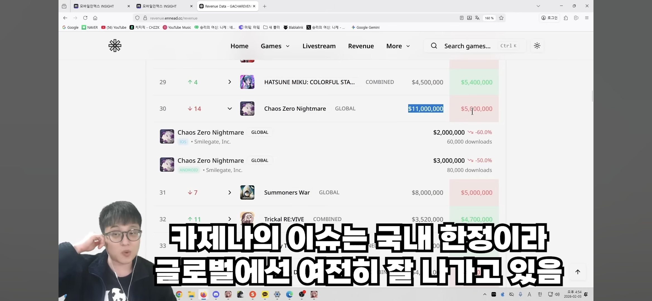
Task: Click the 로그인 account button
Action: coord(549,18)
